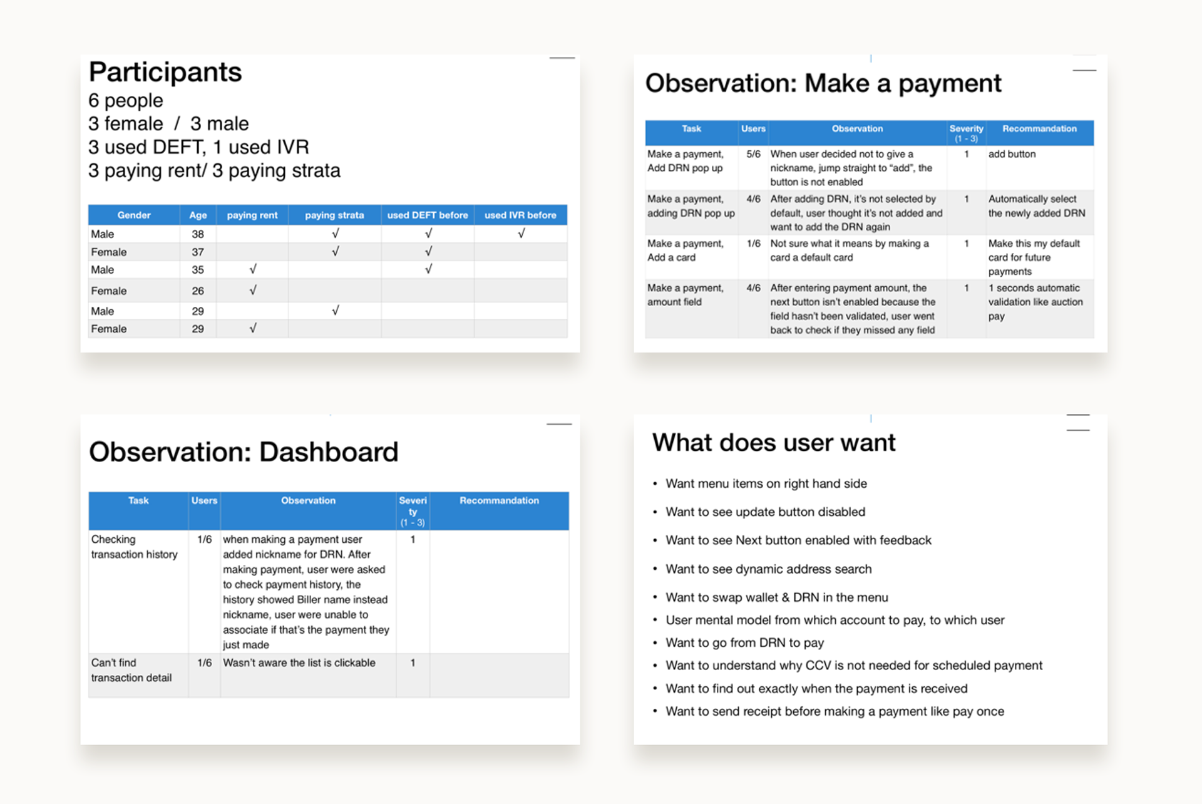Image resolution: width=1202 pixels, height=804 pixels.
Task: Click 'Checking transaction history' task cell
Action: click(138, 592)
